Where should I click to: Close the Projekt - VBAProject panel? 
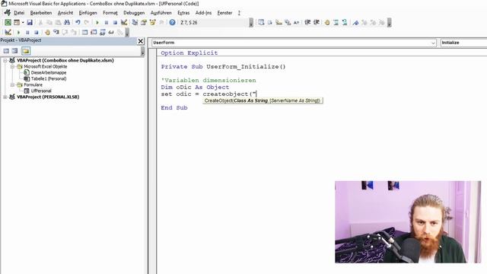click(x=140, y=41)
